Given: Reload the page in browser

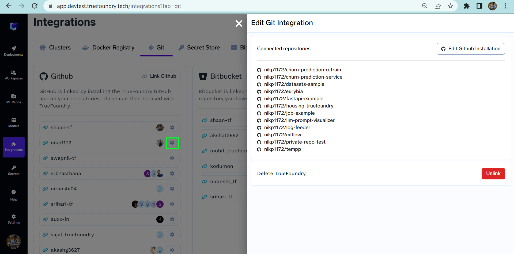Looking at the screenshot, I should pyautogui.click(x=35, y=6).
